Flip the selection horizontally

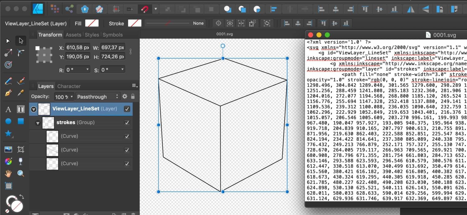(x=410, y=9)
